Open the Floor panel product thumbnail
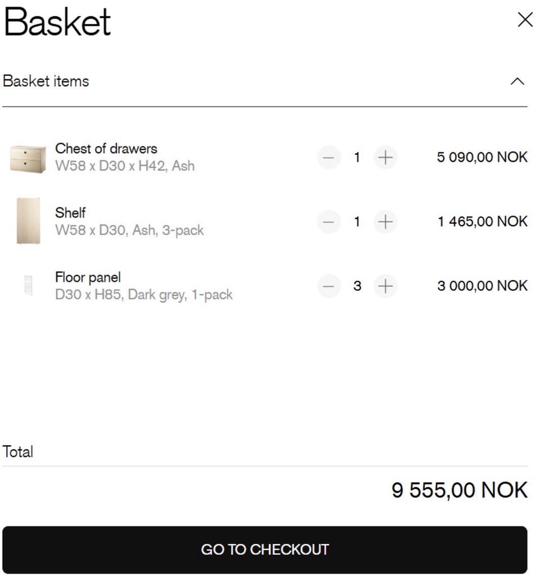540x575 pixels. coord(28,285)
